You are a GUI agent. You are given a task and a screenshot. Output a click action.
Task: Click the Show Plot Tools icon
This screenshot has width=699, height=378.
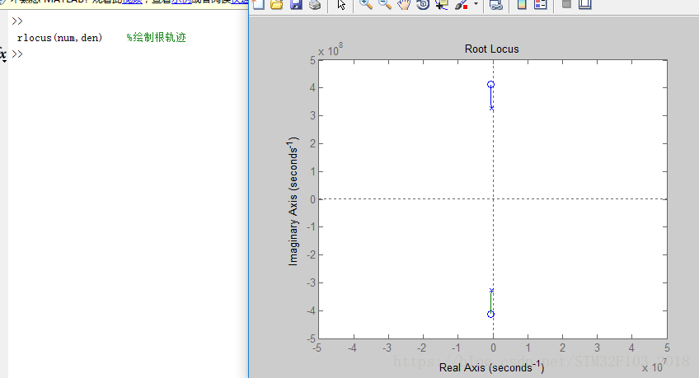click(x=585, y=4)
